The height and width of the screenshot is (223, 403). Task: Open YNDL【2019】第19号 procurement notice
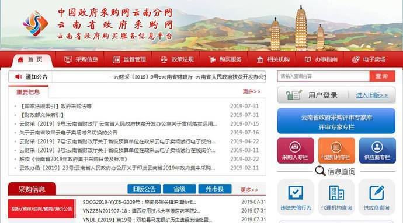tap(147, 220)
